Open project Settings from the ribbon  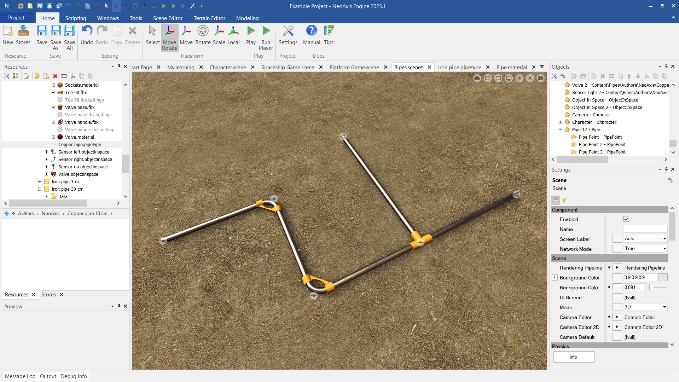click(288, 35)
